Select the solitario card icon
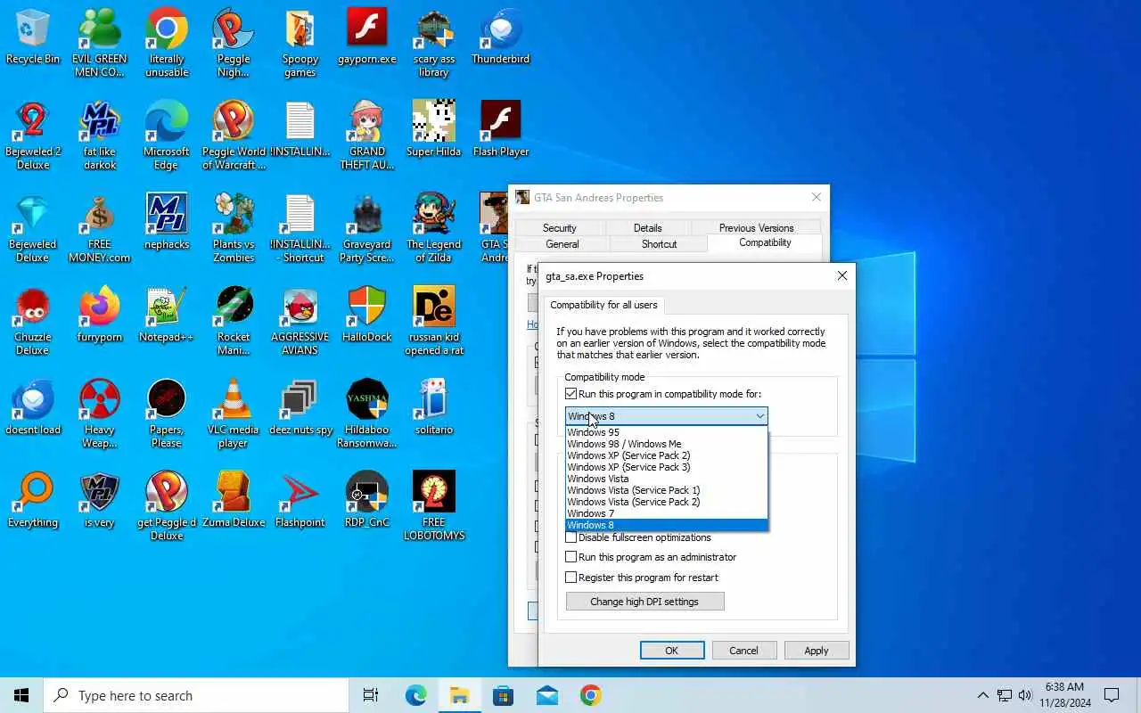 (434, 407)
